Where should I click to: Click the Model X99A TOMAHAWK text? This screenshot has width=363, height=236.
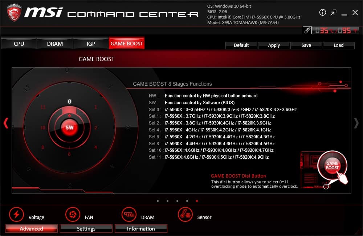243,23
